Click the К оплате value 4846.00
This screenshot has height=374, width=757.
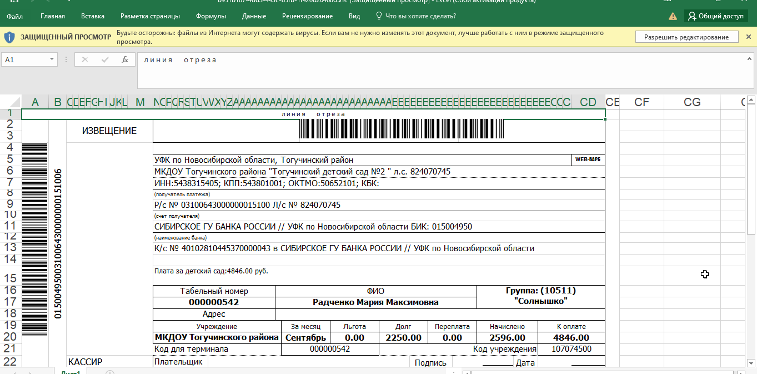click(571, 337)
